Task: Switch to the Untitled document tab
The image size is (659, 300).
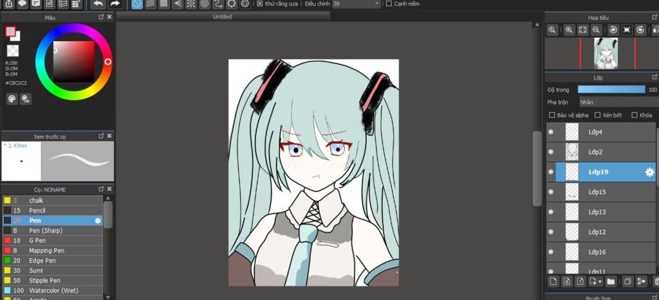Action: pos(222,17)
